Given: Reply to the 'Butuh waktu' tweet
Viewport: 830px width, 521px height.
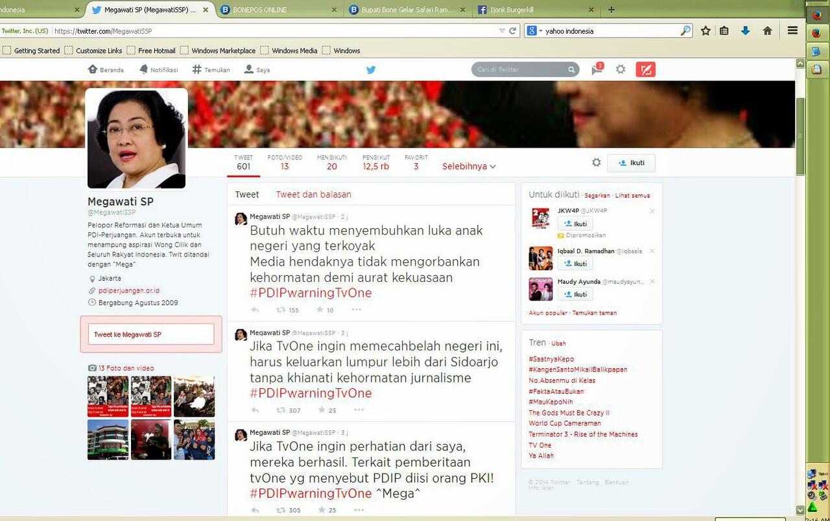Looking at the screenshot, I should coord(255,310).
